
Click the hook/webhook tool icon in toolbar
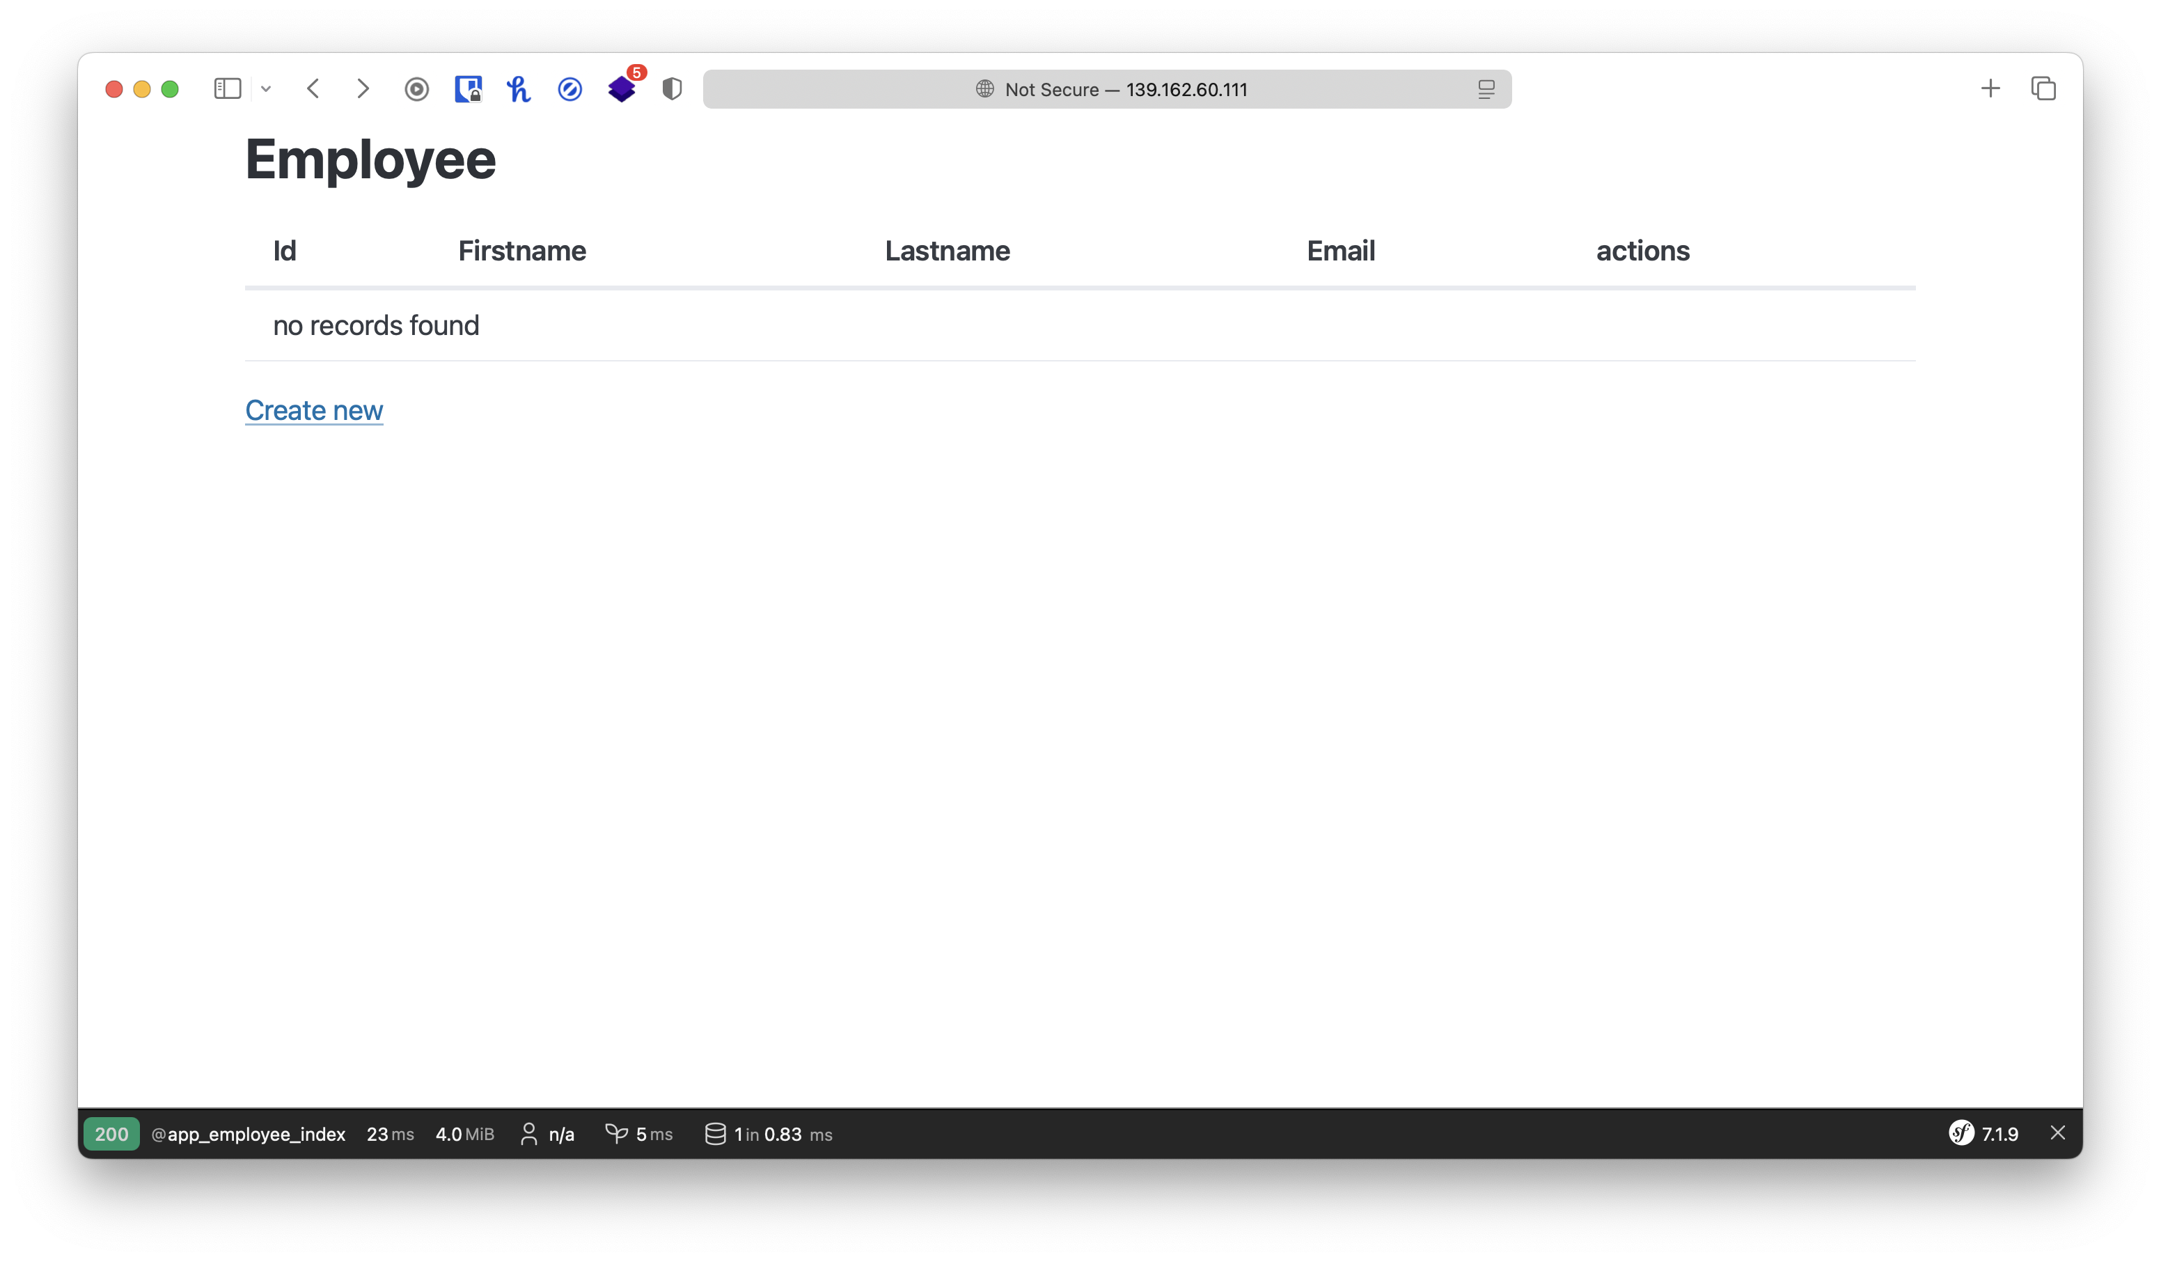pyautogui.click(x=519, y=87)
